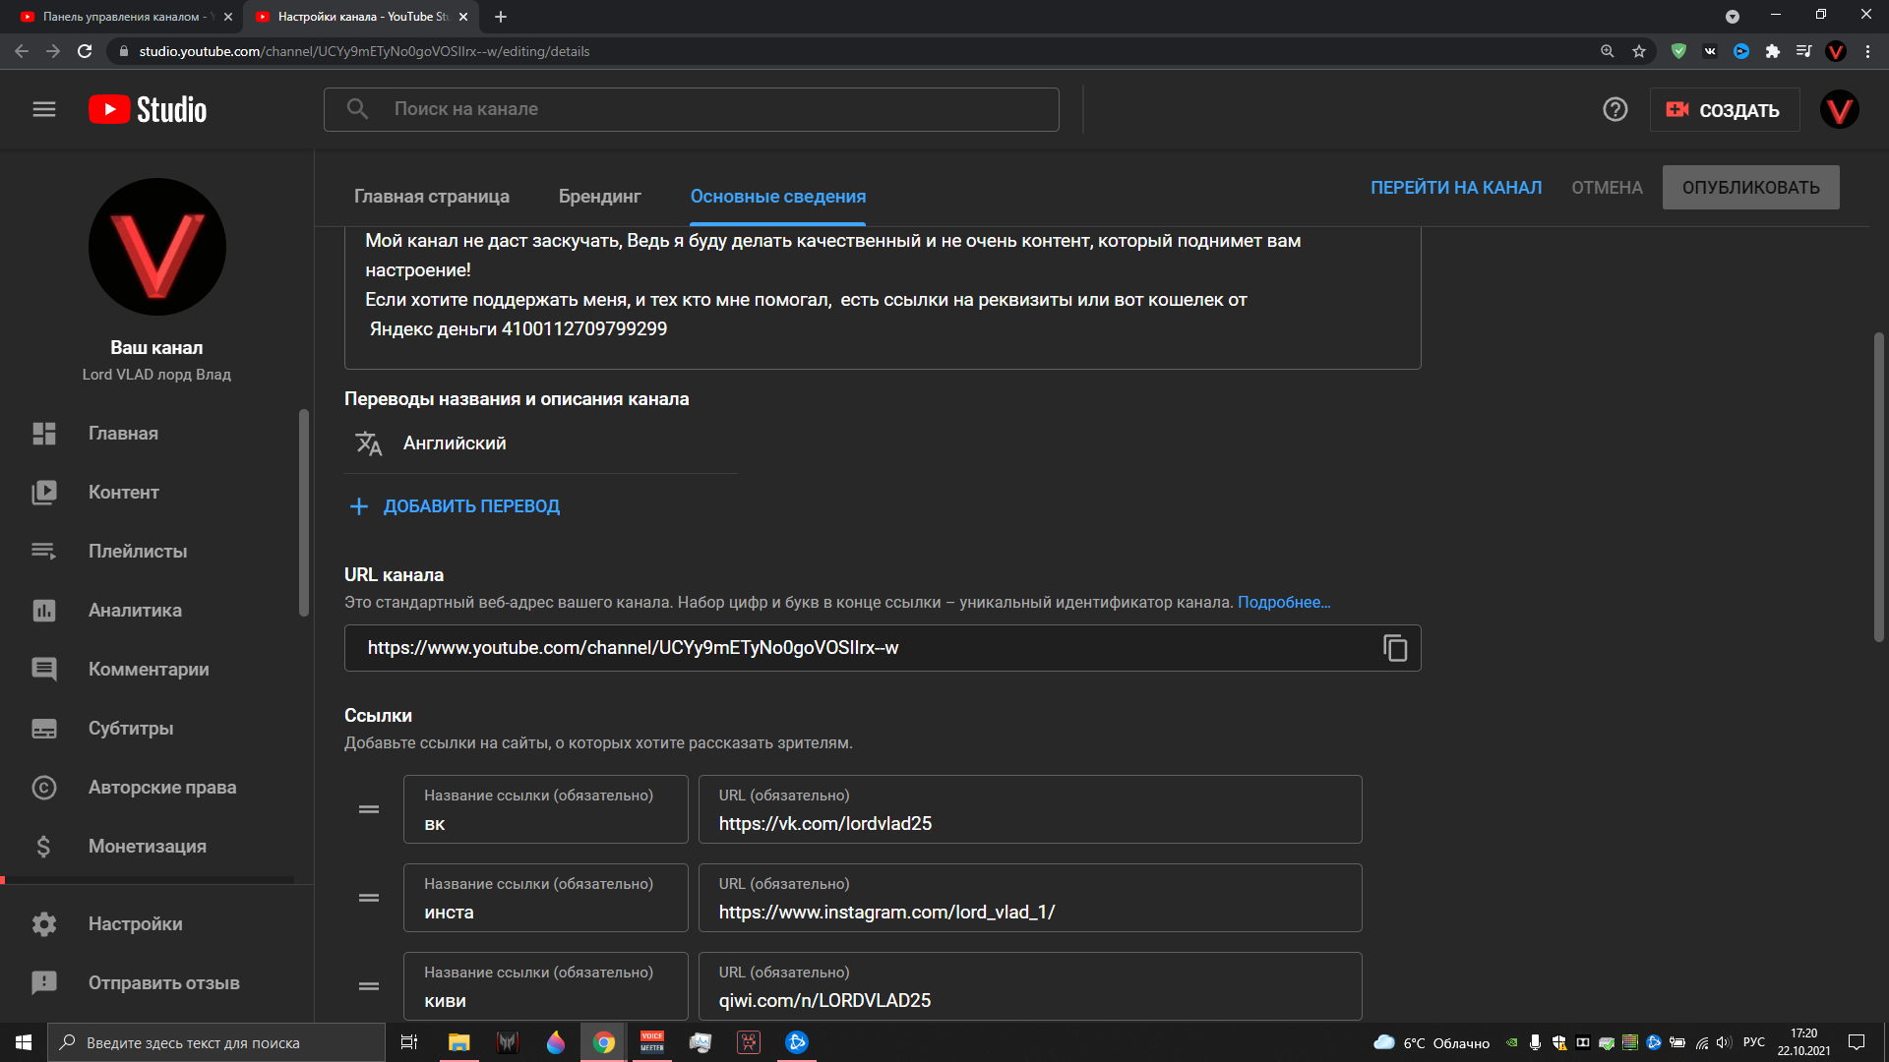Image resolution: width=1889 pixels, height=1062 pixels.
Task: Open File Explorer from Windows taskbar
Action: pyautogui.click(x=458, y=1042)
